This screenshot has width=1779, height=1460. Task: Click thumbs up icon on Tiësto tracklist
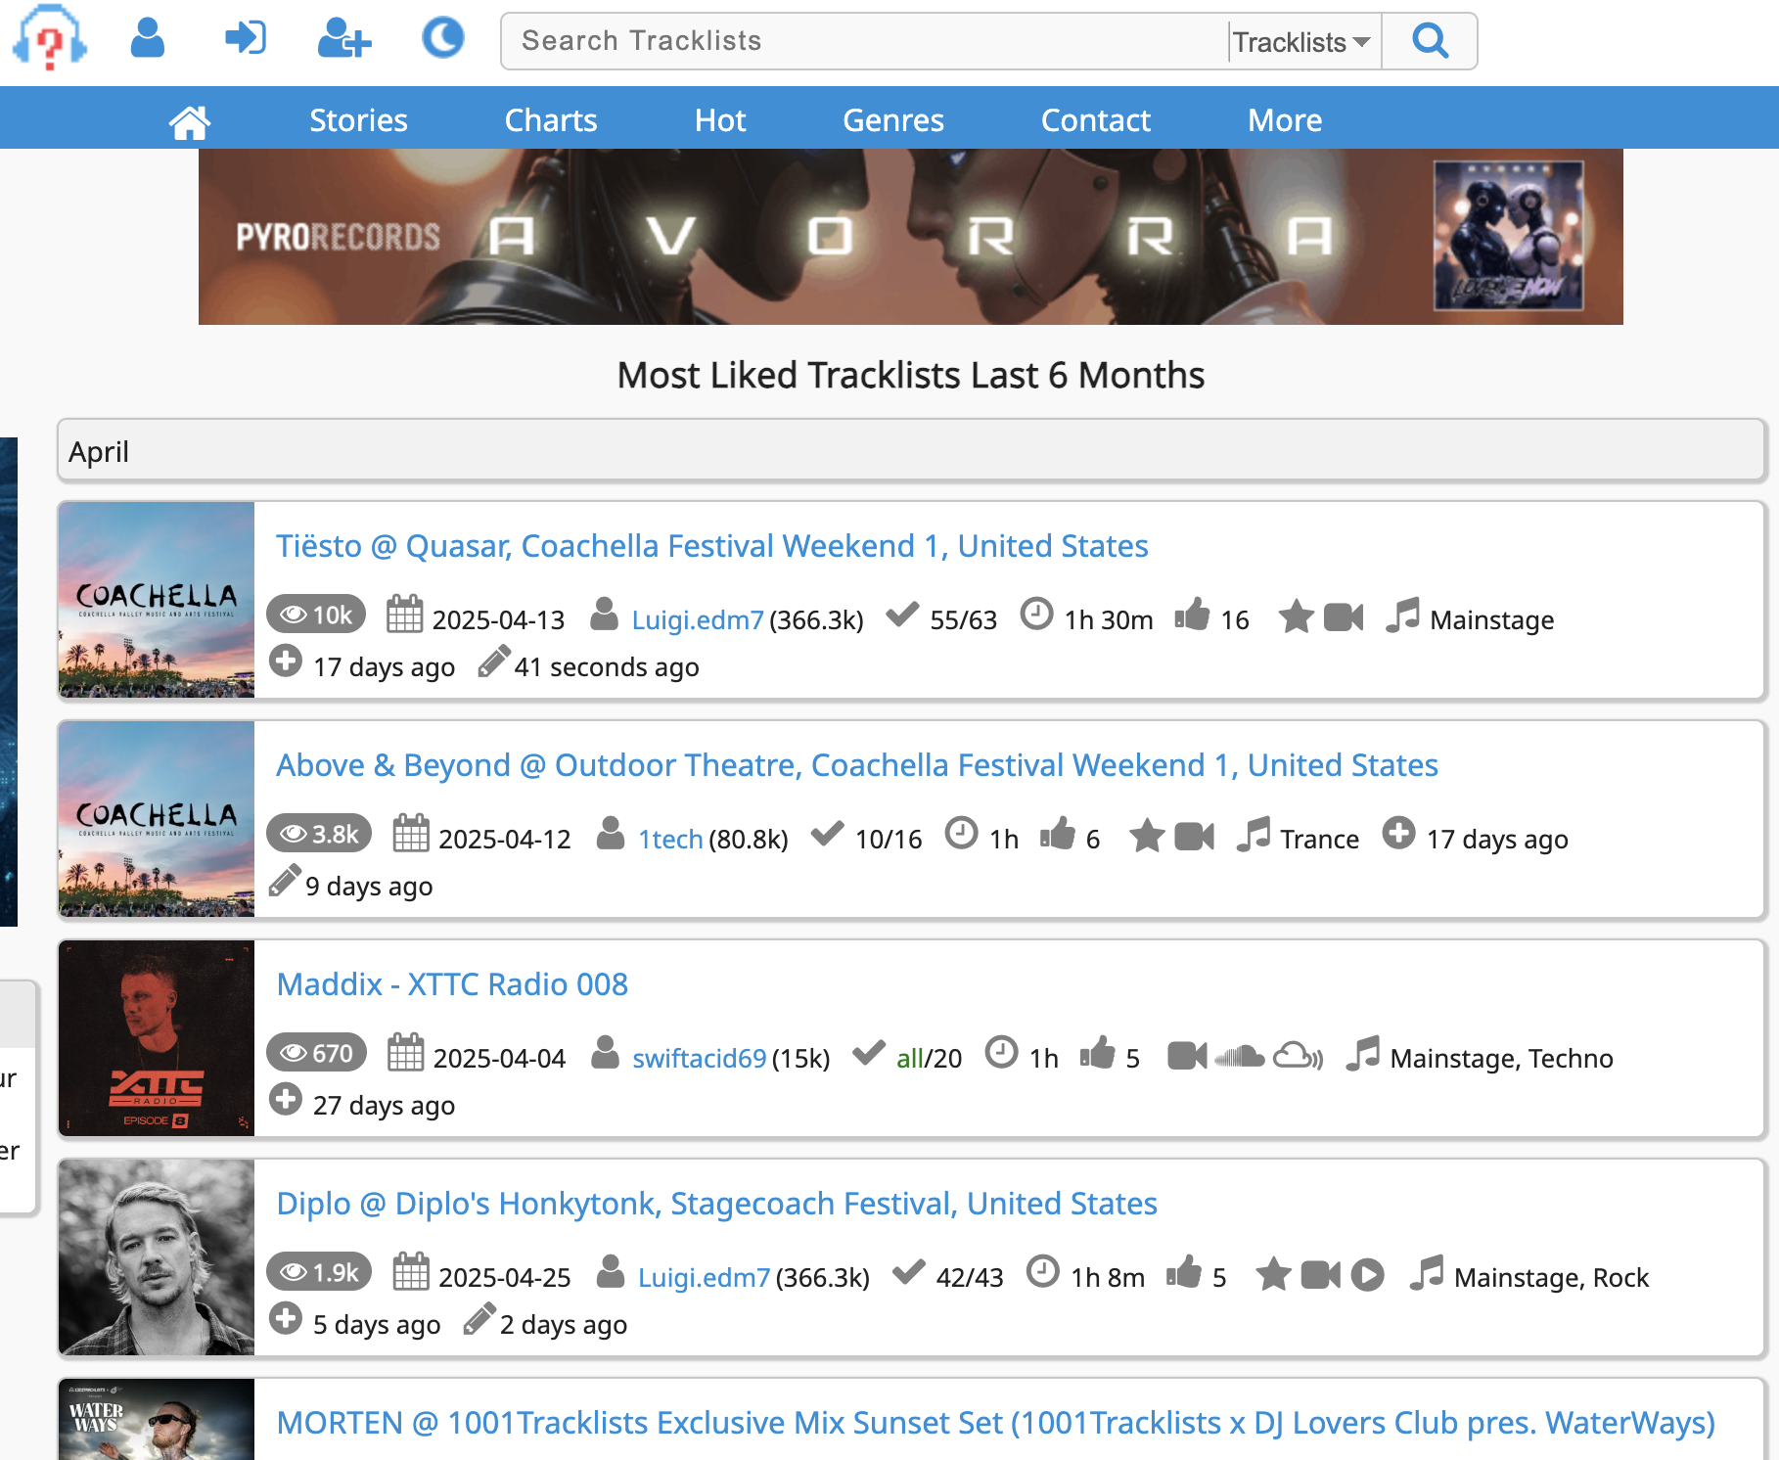point(1192,616)
